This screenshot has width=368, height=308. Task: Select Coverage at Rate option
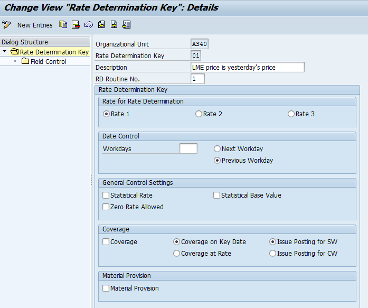[177, 254]
